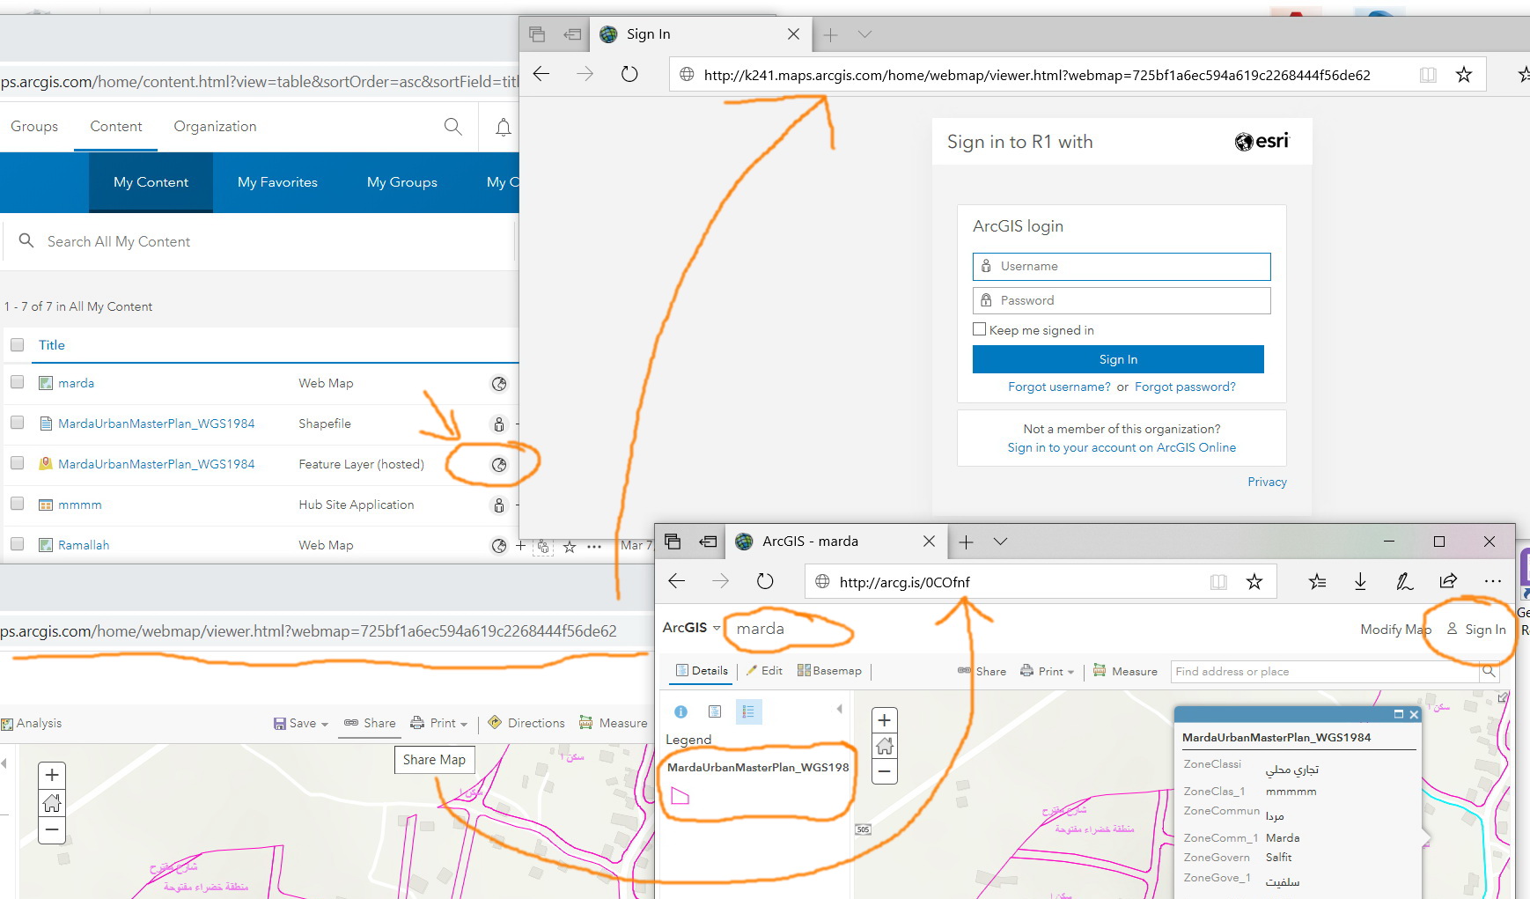Tick the checkbox for the marda Web Map row
The height and width of the screenshot is (899, 1530).
click(17, 382)
